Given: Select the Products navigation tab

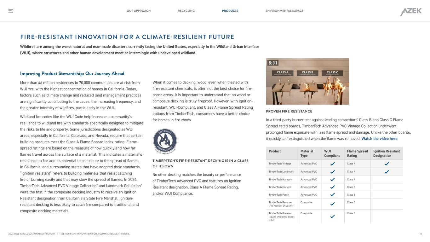Looking at the screenshot, I should click(230, 11).
